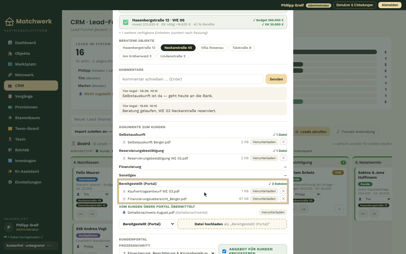
Task: Go to Marktplatz section
Action: 31,64
